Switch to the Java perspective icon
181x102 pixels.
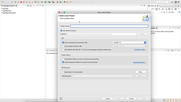(x=176, y=2)
